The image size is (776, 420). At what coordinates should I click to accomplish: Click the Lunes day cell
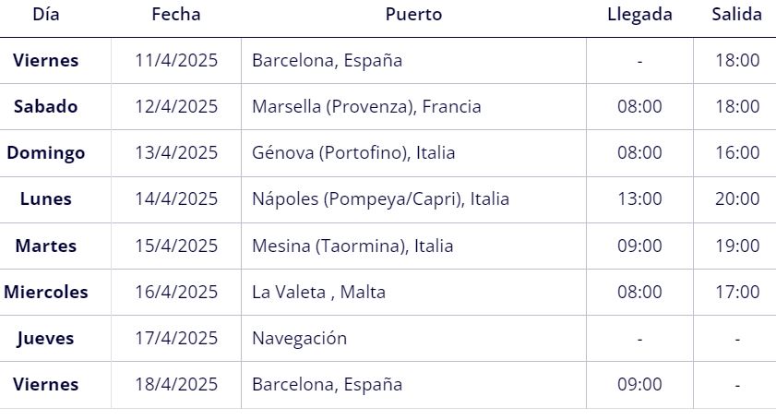46,198
